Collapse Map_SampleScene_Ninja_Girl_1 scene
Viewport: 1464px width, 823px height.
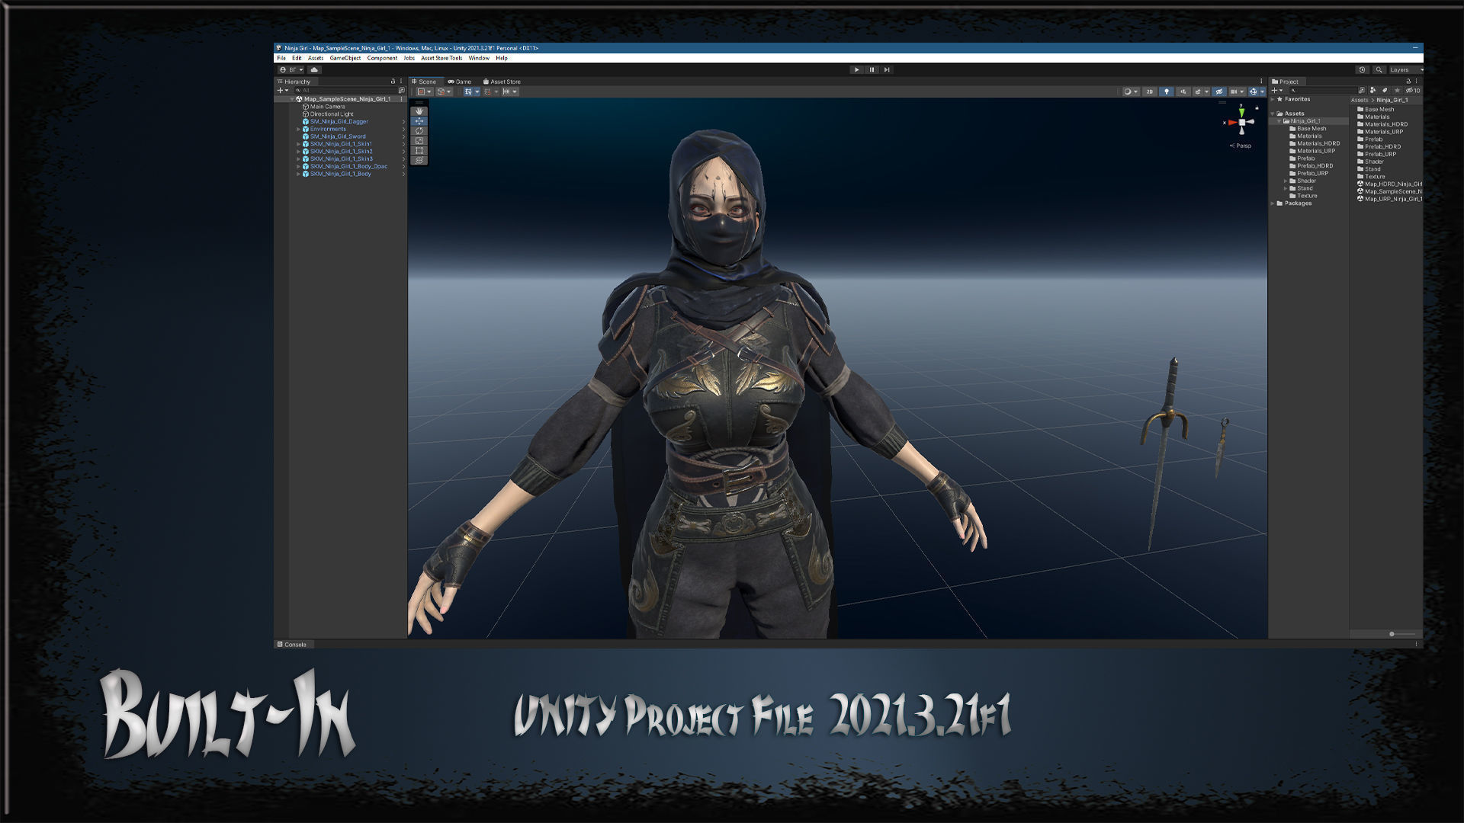292,99
